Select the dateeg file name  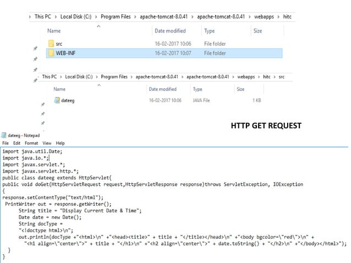68,101
